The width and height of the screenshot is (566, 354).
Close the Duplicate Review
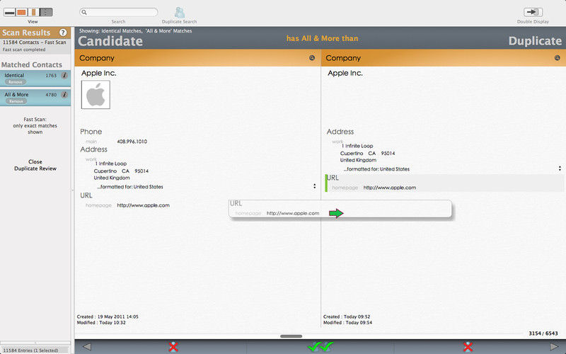35,165
